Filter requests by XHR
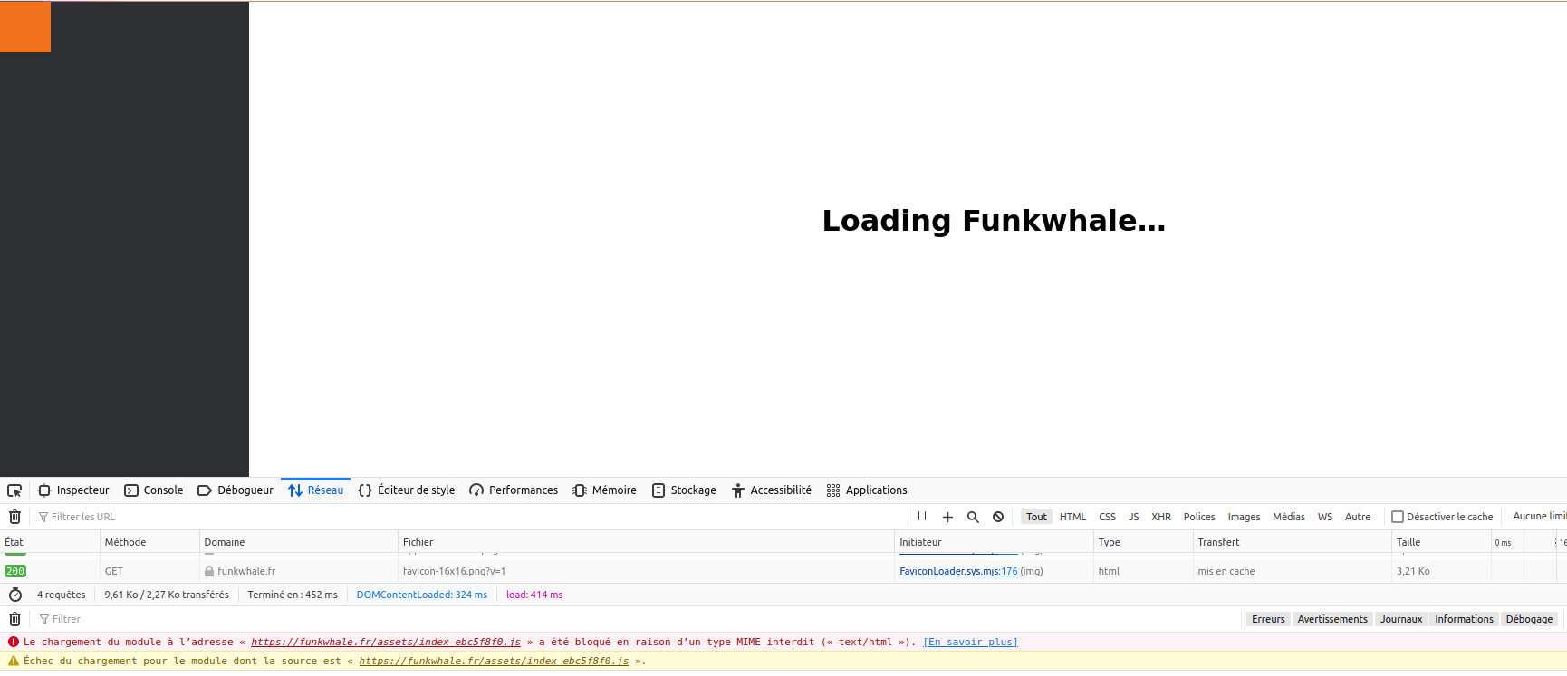This screenshot has width=1567, height=676. (1161, 517)
